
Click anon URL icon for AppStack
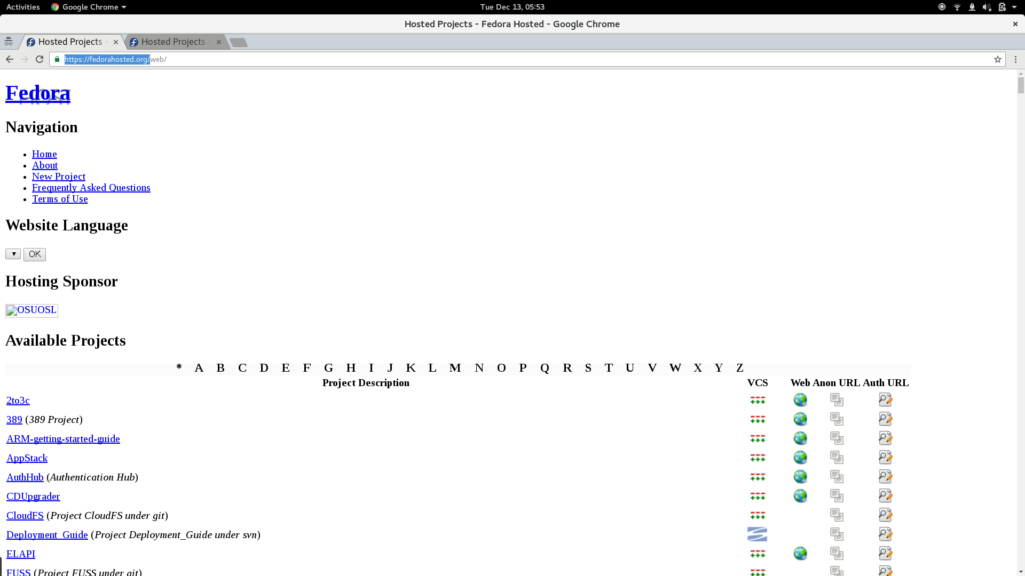[837, 458]
